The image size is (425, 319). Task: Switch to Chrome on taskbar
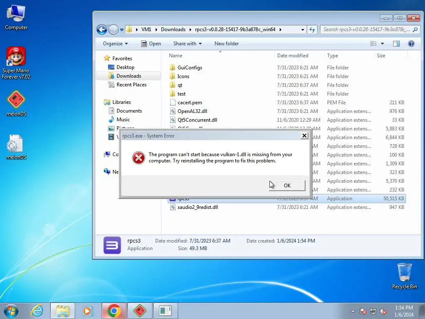coord(114,311)
